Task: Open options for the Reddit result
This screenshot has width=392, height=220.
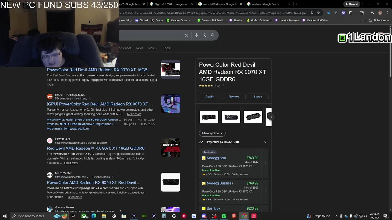Action: point(90,99)
